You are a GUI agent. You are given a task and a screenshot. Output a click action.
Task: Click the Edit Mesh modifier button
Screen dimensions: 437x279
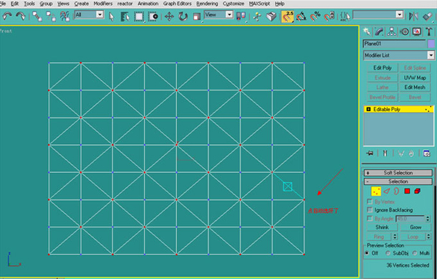[415, 88]
